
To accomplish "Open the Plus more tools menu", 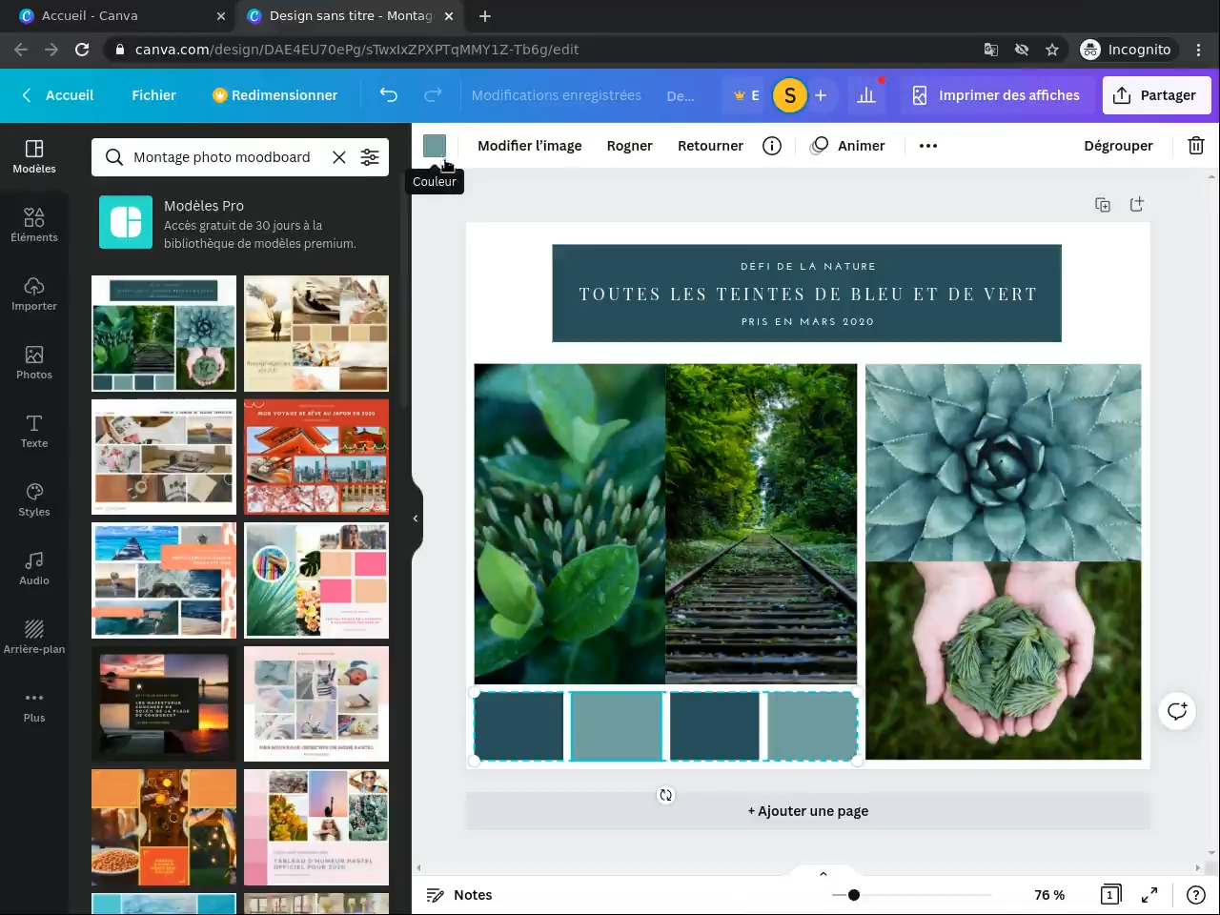I will click(x=34, y=705).
